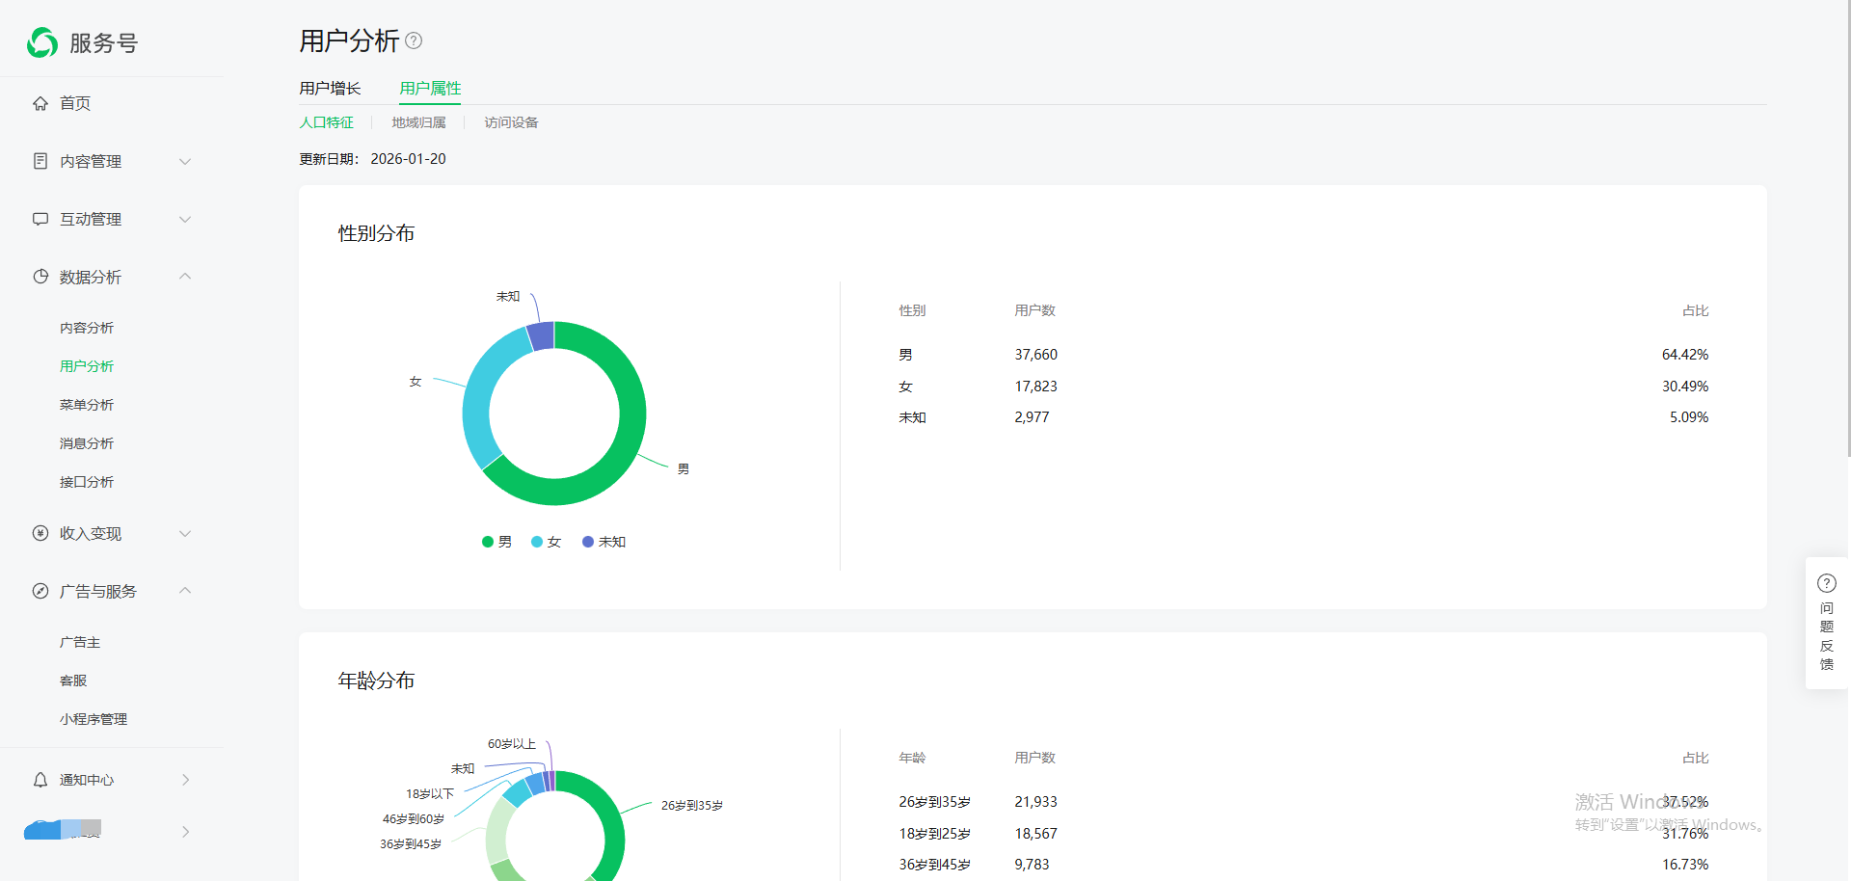Click the 内容管理 document icon
Image resolution: width=1851 pixels, height=881 pixels.
40,161
